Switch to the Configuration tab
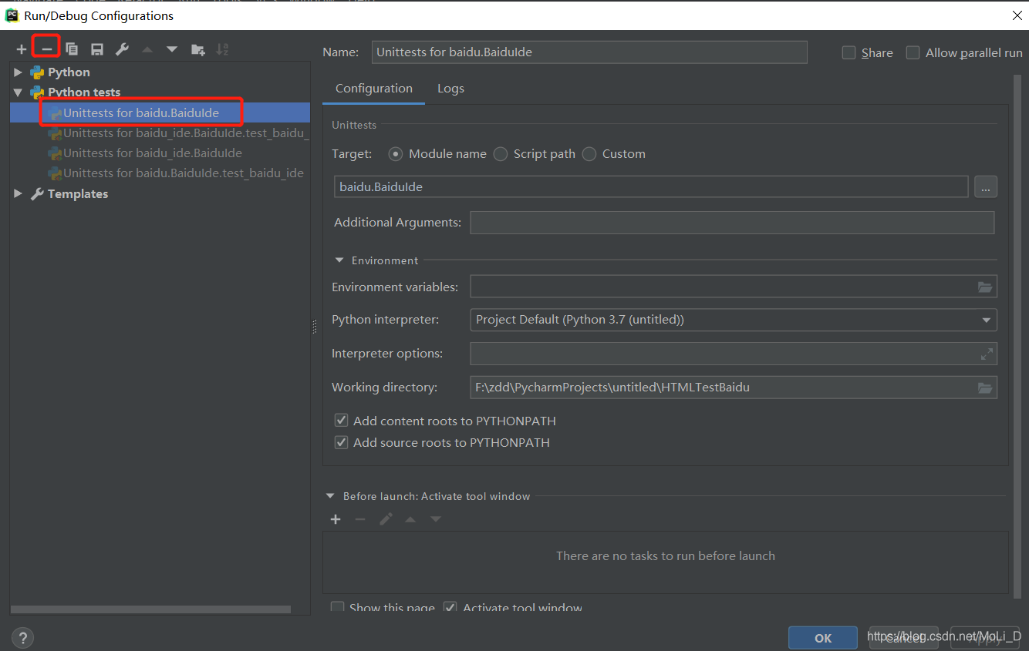Screen dimensions: 1029x651 pyautogui.click(x=374, y=89)
